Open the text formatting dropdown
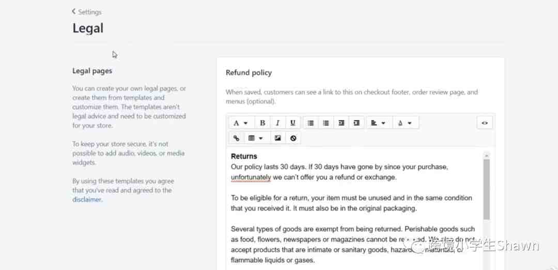The width and height of the screenshot is (558, 270). (240, 123)
